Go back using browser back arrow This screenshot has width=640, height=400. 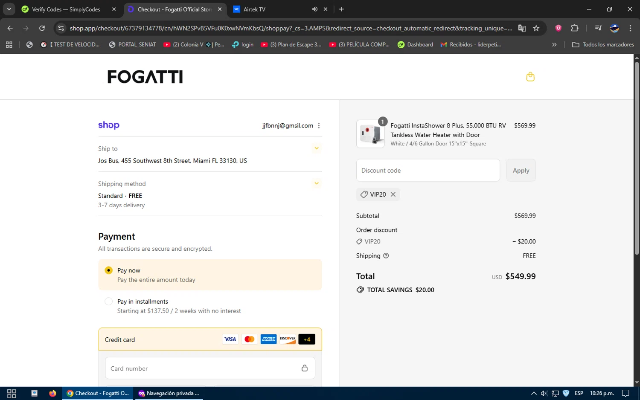point(10,28)
